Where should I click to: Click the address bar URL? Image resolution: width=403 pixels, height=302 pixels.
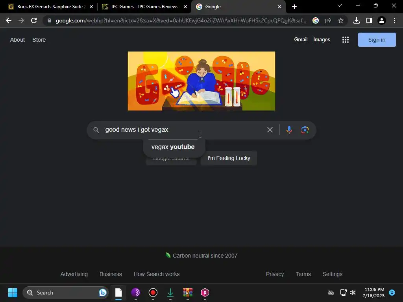tap(181, 20)
